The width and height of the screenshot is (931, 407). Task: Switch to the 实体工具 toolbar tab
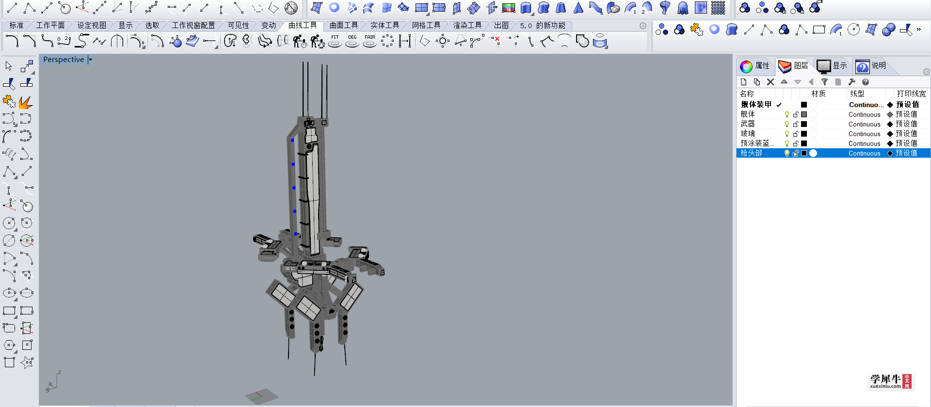(385, 25)
